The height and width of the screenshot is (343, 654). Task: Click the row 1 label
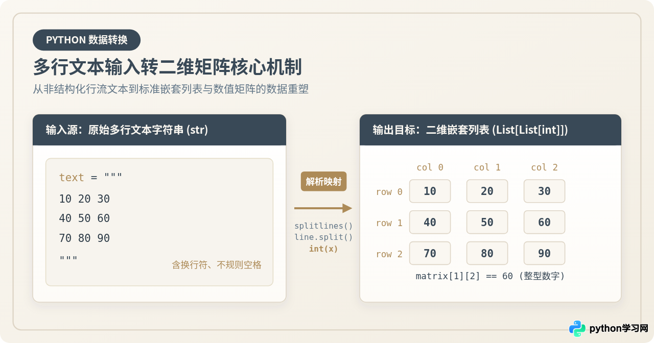tap(389, 223)
